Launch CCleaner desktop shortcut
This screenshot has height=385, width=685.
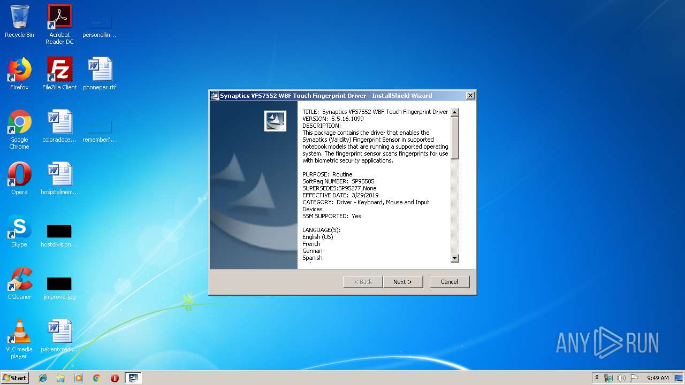point(19,283)
